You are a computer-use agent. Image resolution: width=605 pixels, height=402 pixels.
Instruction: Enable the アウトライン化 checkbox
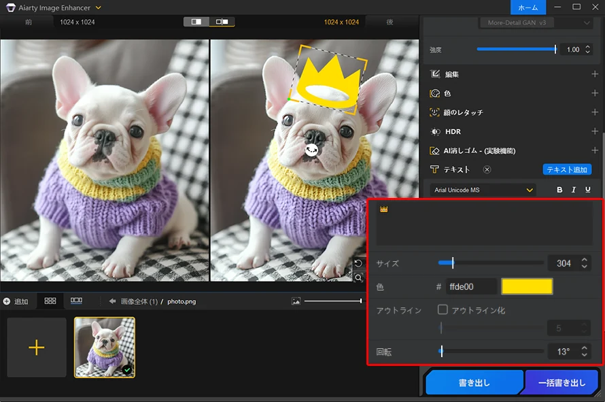(x=443, y=309)
